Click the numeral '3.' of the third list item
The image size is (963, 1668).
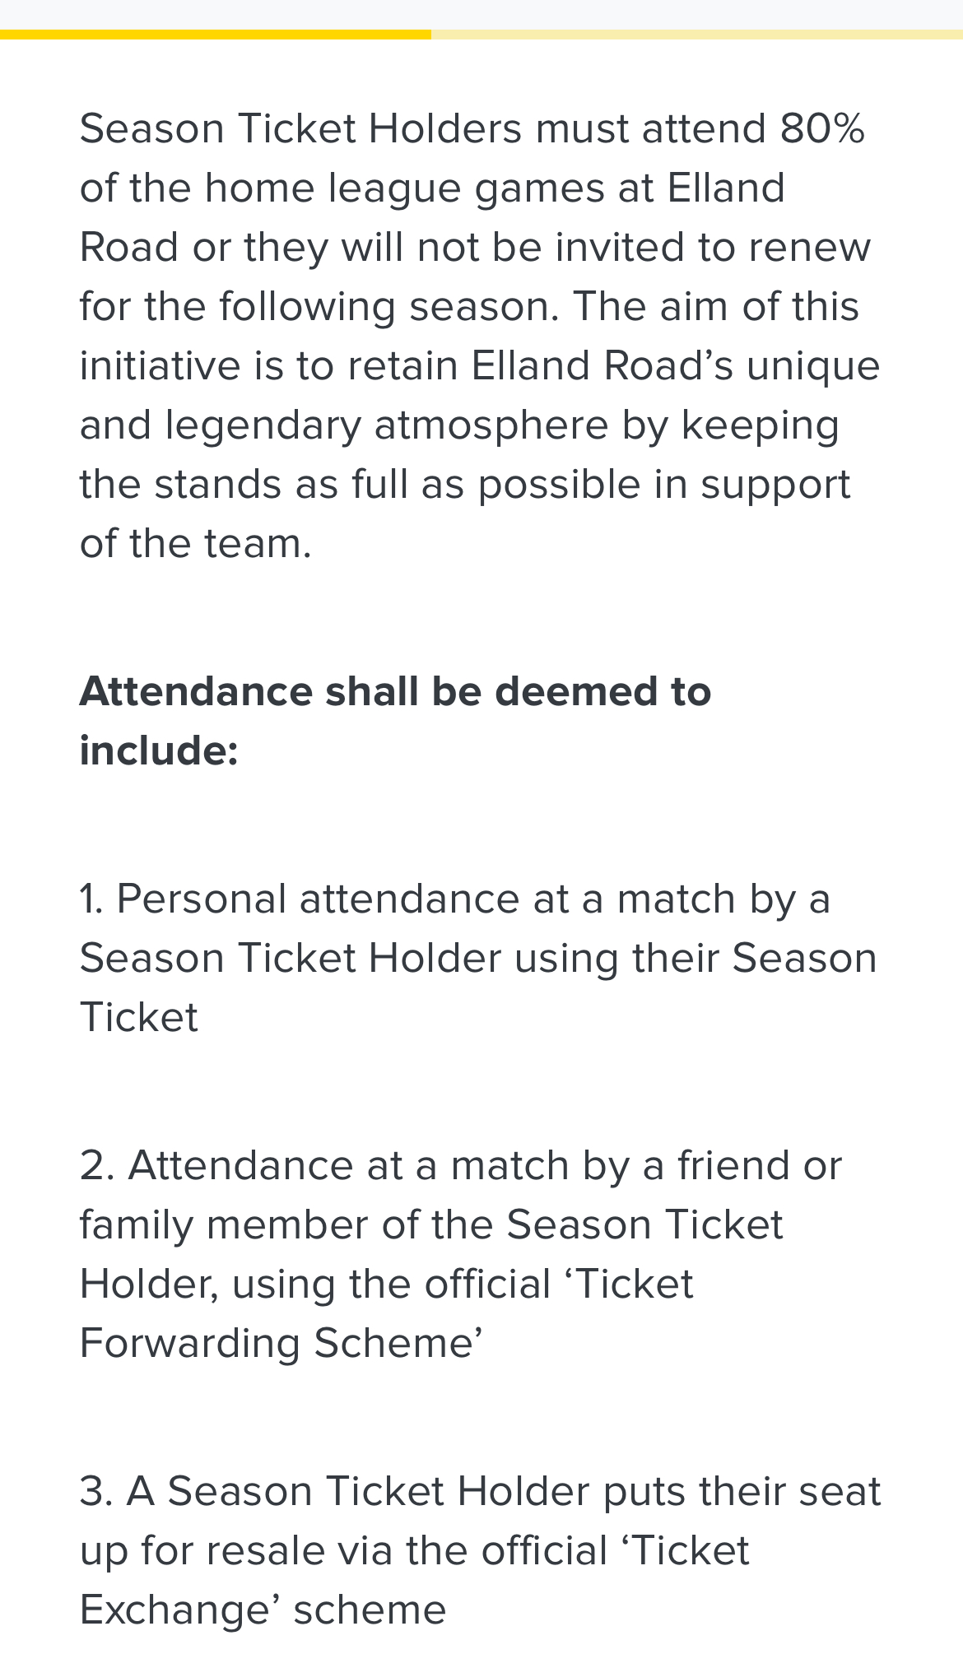pos(96,1491)
